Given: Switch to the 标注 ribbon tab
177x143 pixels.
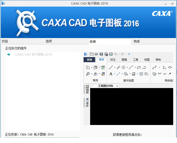Looking at the screenshot, I should point(113,60).
